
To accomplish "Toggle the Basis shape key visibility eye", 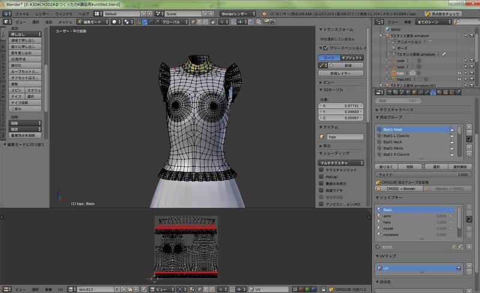I will pyautogui.click(x=452, y=210).
